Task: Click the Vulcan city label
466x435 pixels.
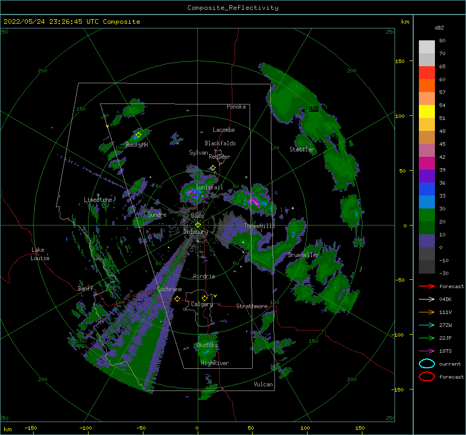Action: click(263, 384)
